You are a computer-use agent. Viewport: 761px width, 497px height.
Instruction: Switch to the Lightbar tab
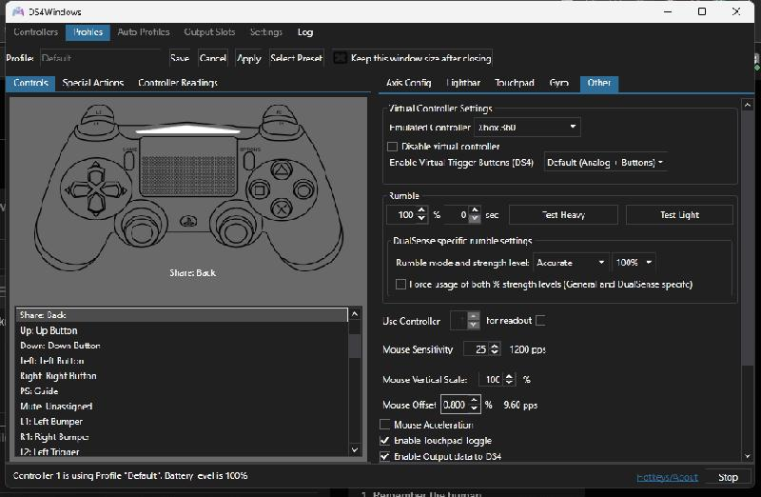click(463, 83)
